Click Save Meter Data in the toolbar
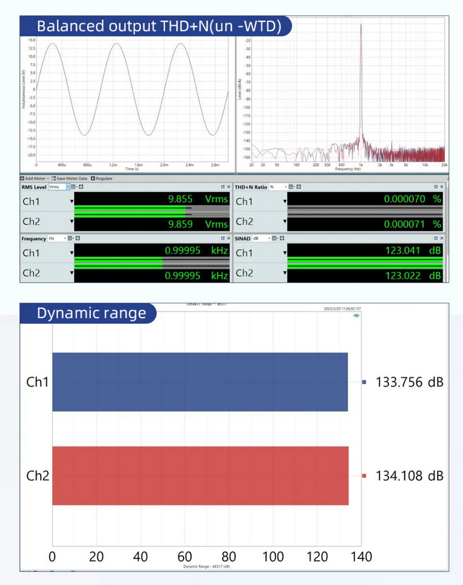Image resolution: width=463 pixels, height=585 pixels. 69,178
